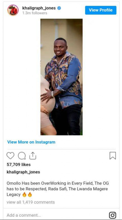This screenshot has height=220, width=122.
Task: Click khaligraph_jones username in header
Action: 39,8
